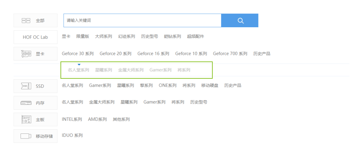
Task: Open ONE系列 link
Action: (168, 85)
